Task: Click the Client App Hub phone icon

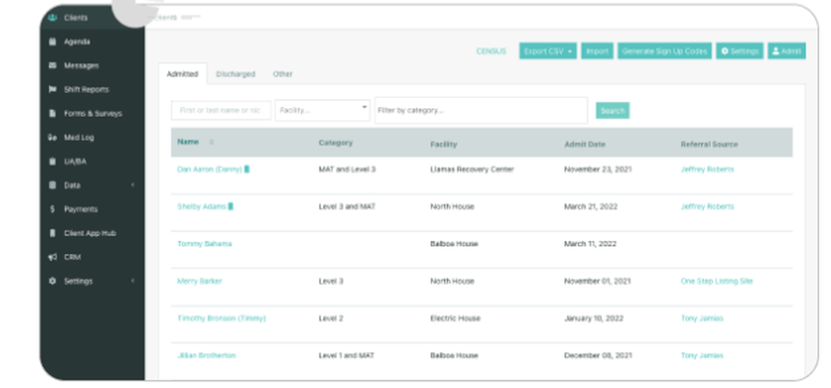Action: tap(52, 233)
